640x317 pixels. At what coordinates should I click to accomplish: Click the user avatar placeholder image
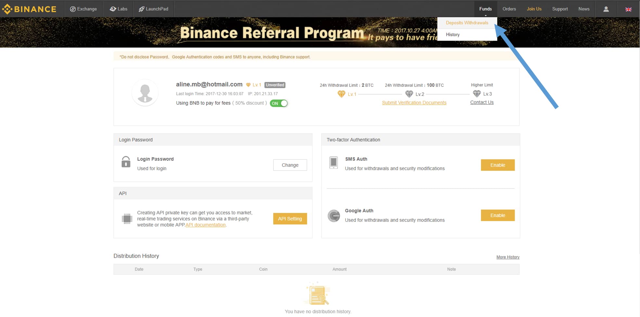[x=145, y=93]
